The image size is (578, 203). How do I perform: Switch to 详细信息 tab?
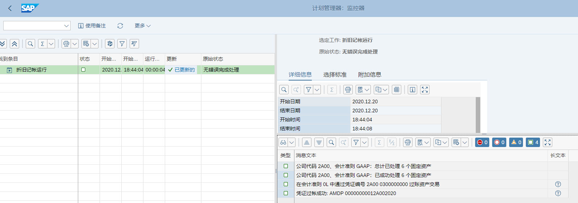pyautogui.click(x=300, y=74)
